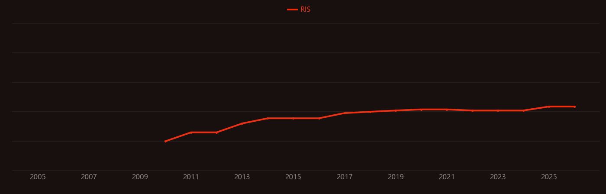This screenshot has width=606, height=194.
Task: Click the 2021 x-axis label
Action: (x=447, y=177)
